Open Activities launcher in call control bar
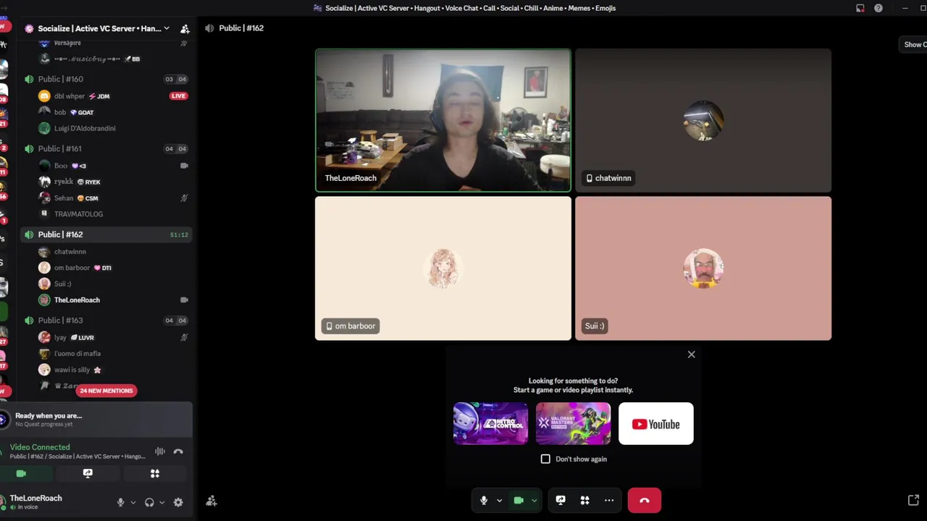The image size is (927, 521). coord(584,500)
